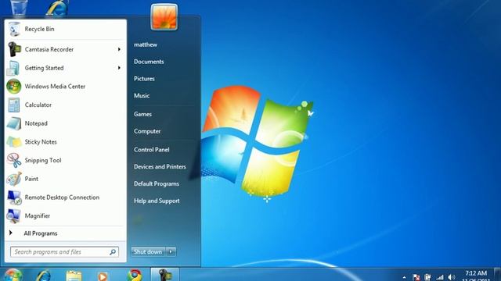Expand Camtasia Recorder jump list arrow
501x281 pixels.
point(119,49)
